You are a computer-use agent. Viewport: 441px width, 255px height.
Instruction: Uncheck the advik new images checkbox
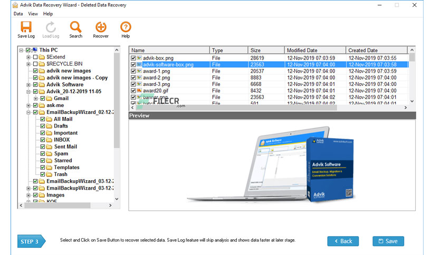coord(35,71)
